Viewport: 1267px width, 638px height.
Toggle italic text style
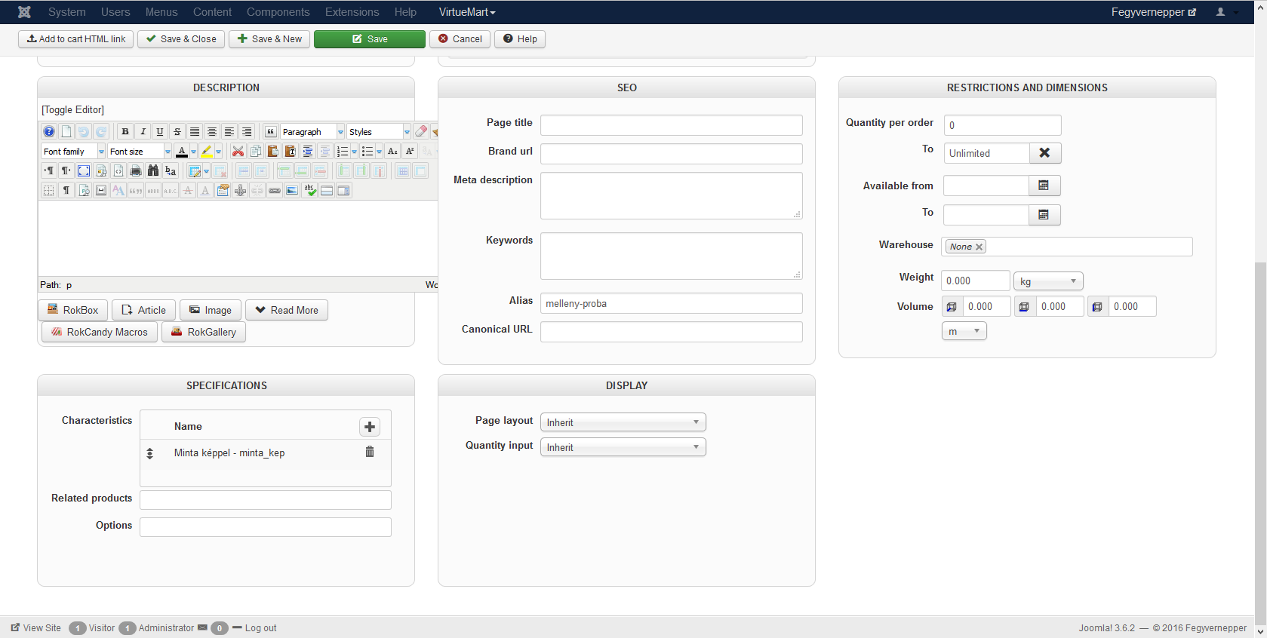(x=143, y=132)
